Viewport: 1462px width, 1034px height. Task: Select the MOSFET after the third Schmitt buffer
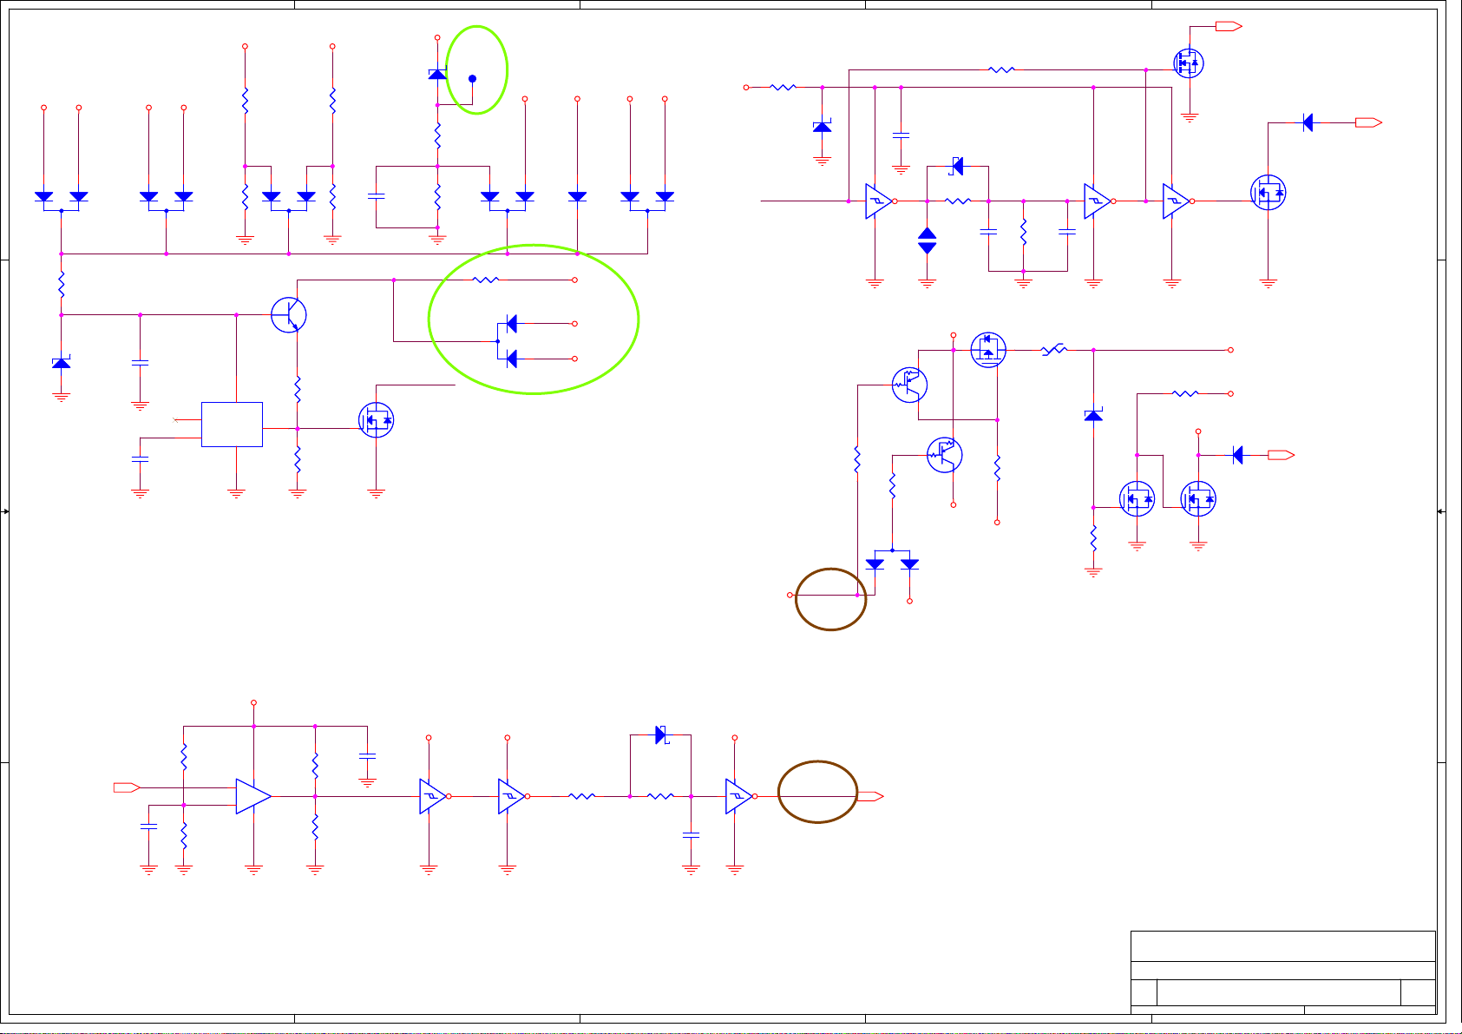point(1269,192)
